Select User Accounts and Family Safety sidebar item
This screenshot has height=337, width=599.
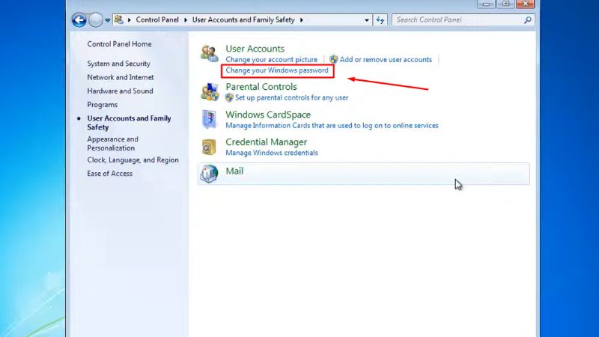(x=129, y=123)
